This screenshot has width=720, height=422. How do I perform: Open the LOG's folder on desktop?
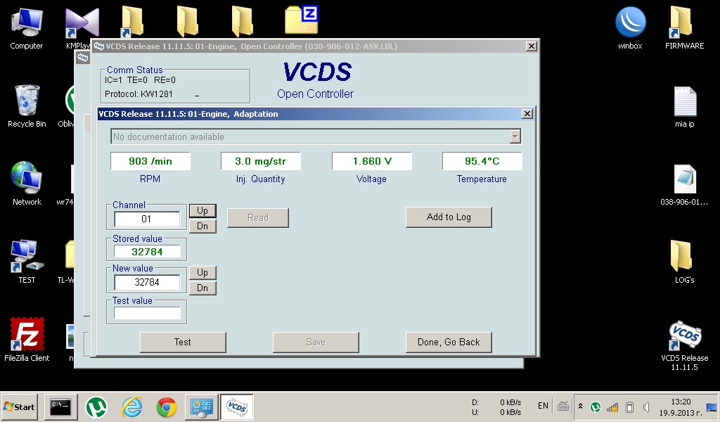coord(683,256)
